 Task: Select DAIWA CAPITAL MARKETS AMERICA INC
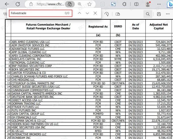coord(37,93)
